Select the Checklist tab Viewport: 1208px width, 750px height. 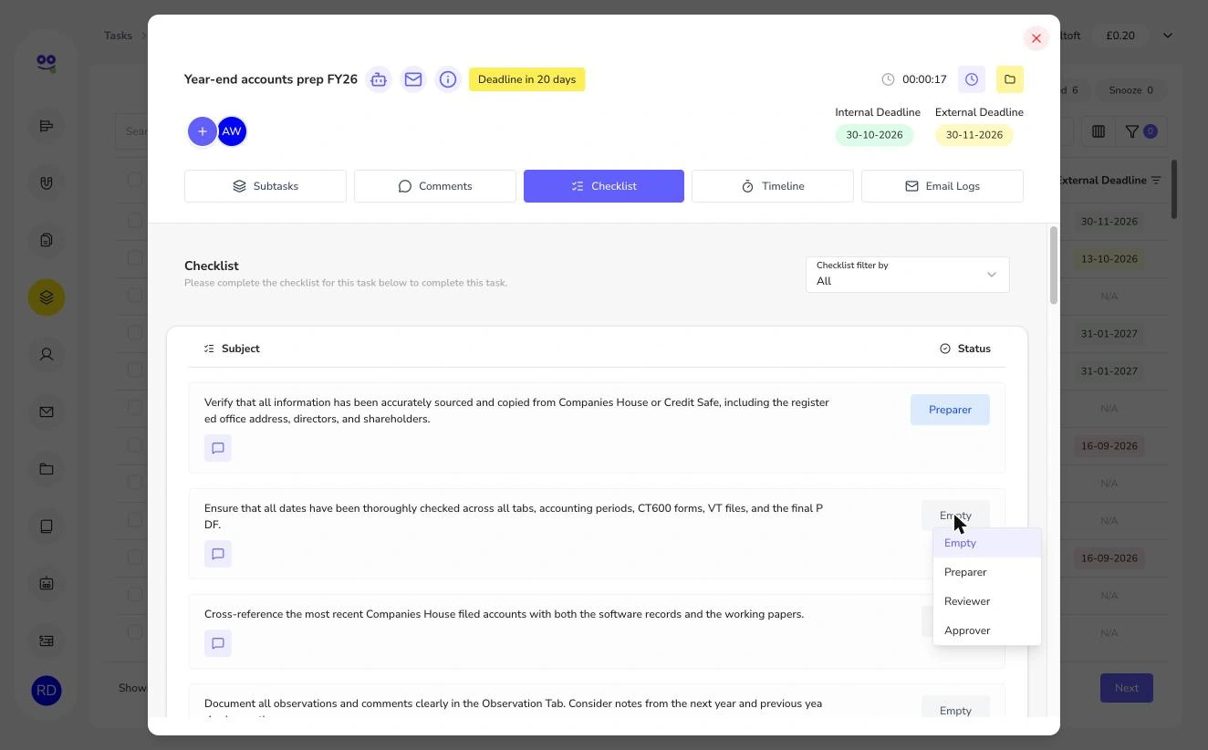(x=604, y=186)
